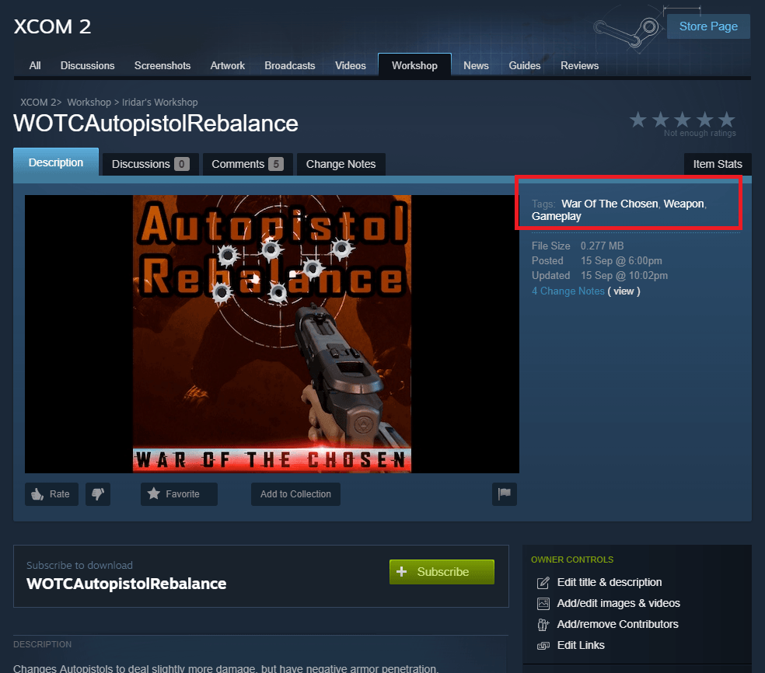765x673 pixels.
Task: Click the Add/remove Contributors people icon
Action: pos(543,625)
